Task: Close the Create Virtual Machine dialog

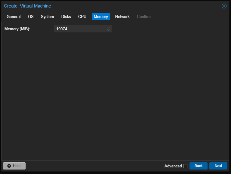Action: click(x=224, y=6)
